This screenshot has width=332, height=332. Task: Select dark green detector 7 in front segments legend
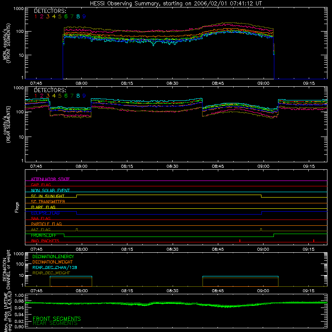point(72,17)
